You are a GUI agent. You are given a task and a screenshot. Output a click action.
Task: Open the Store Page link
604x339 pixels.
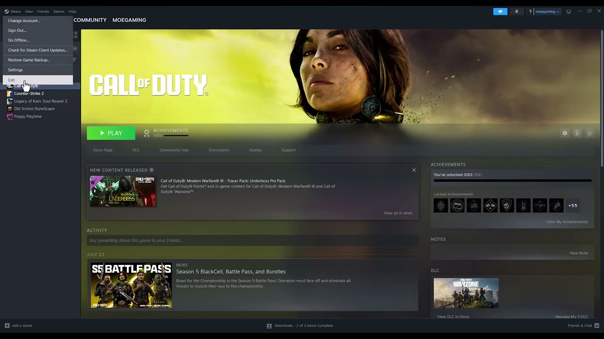103,150
